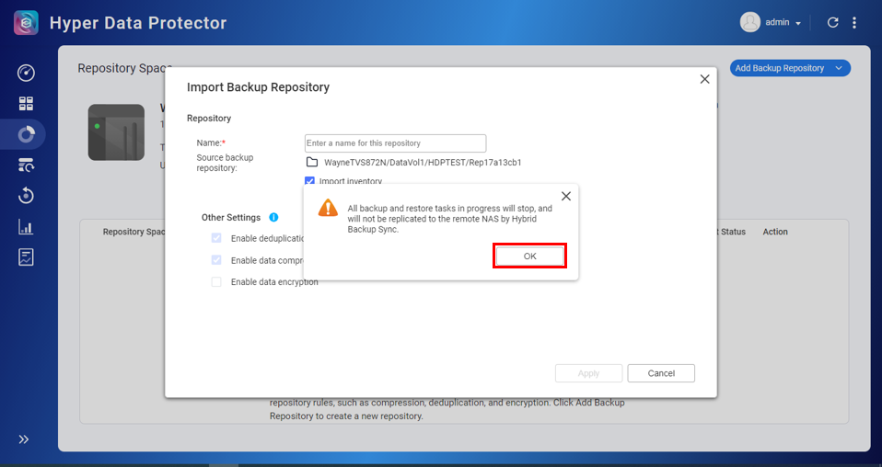Open the three-dot more options menu

tap(853, 22)
